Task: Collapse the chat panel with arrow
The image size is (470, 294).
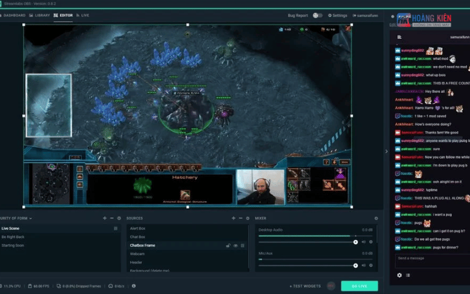Action: (387, 152)
